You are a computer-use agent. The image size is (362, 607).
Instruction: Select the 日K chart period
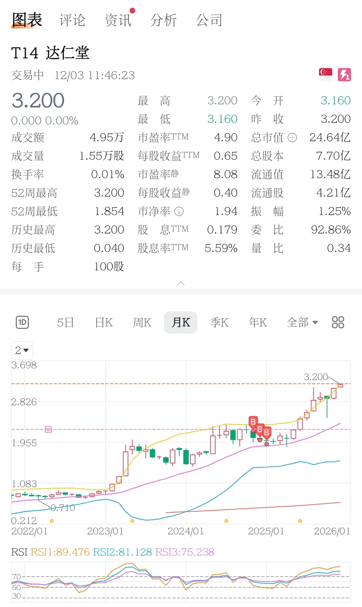tap(104, 322)
